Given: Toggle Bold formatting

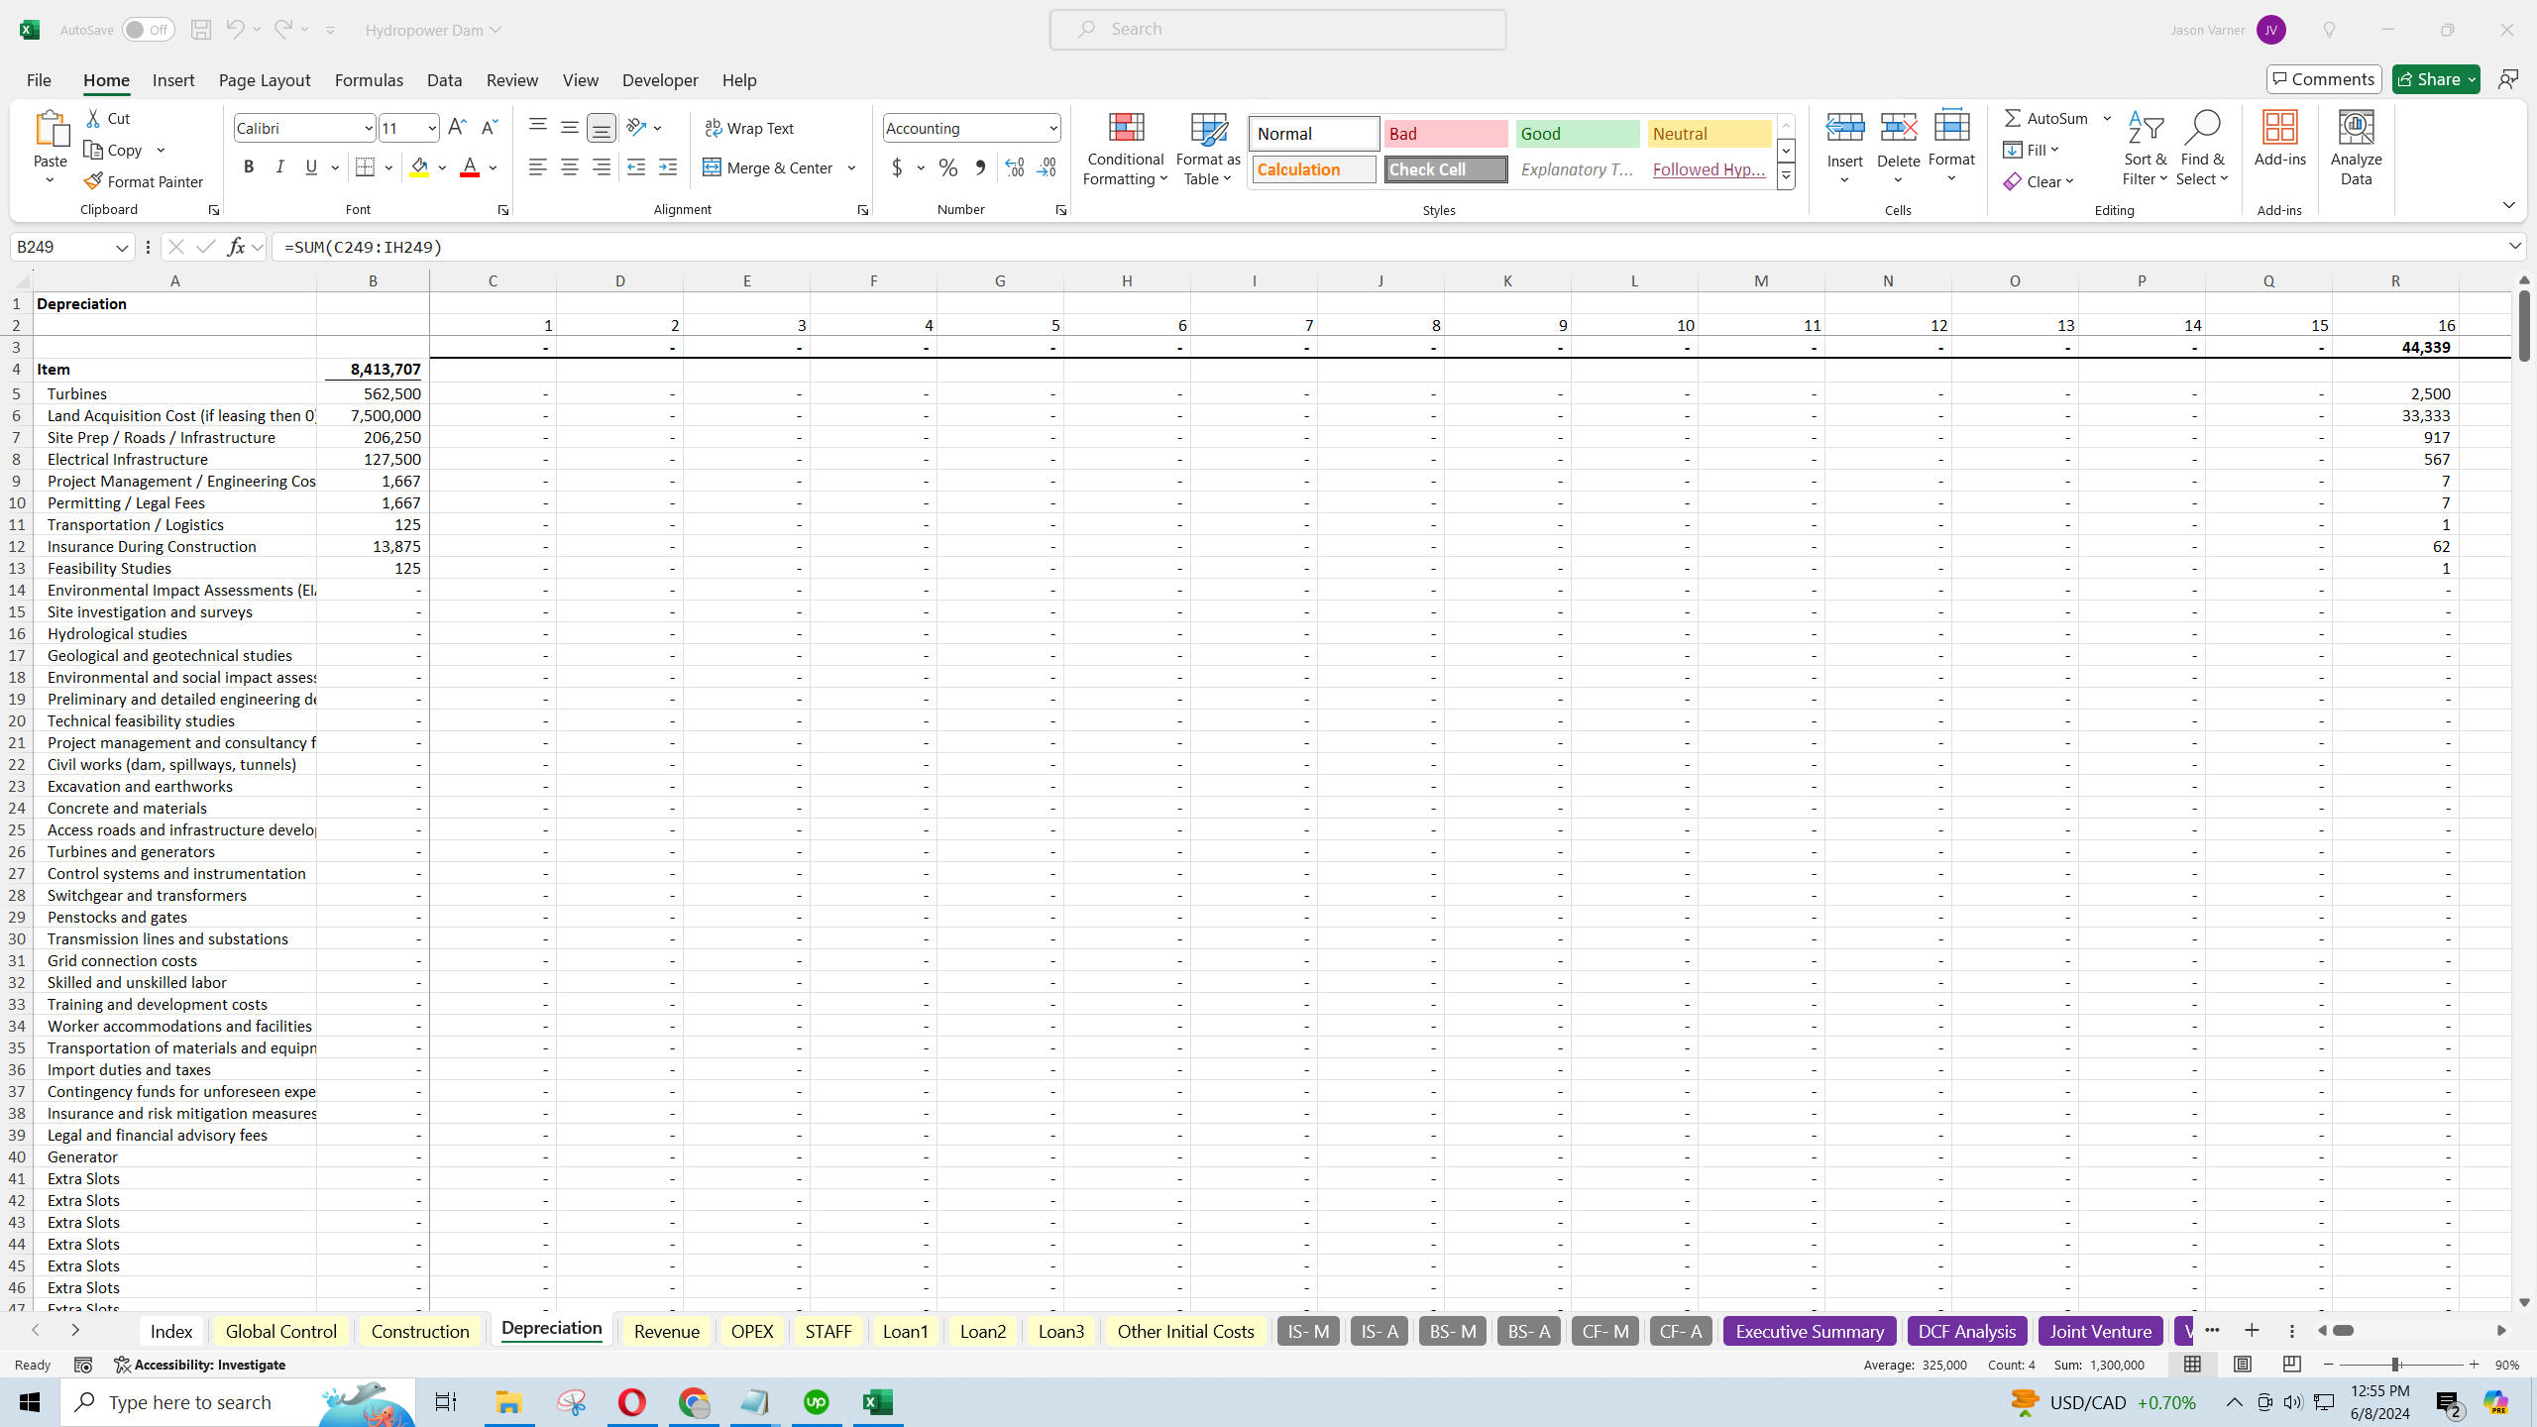Looking at the screenshot, I should point(249,167).
